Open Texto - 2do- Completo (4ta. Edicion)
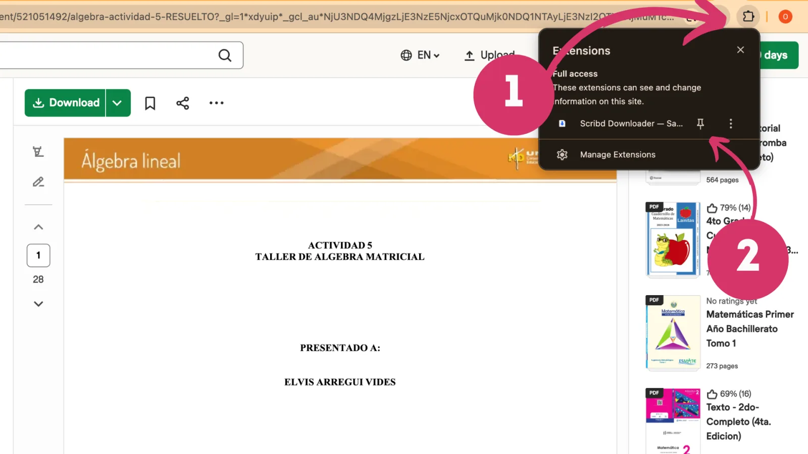The width and height of the screenshot is (808, 454). coord(739,421)
